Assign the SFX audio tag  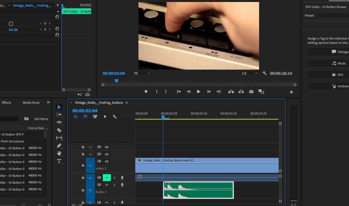[328, 75]
